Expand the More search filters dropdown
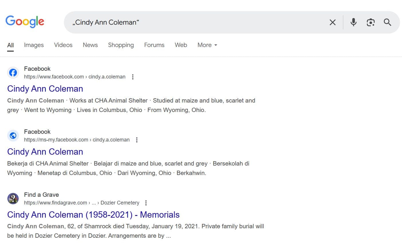 pos(207,45)
